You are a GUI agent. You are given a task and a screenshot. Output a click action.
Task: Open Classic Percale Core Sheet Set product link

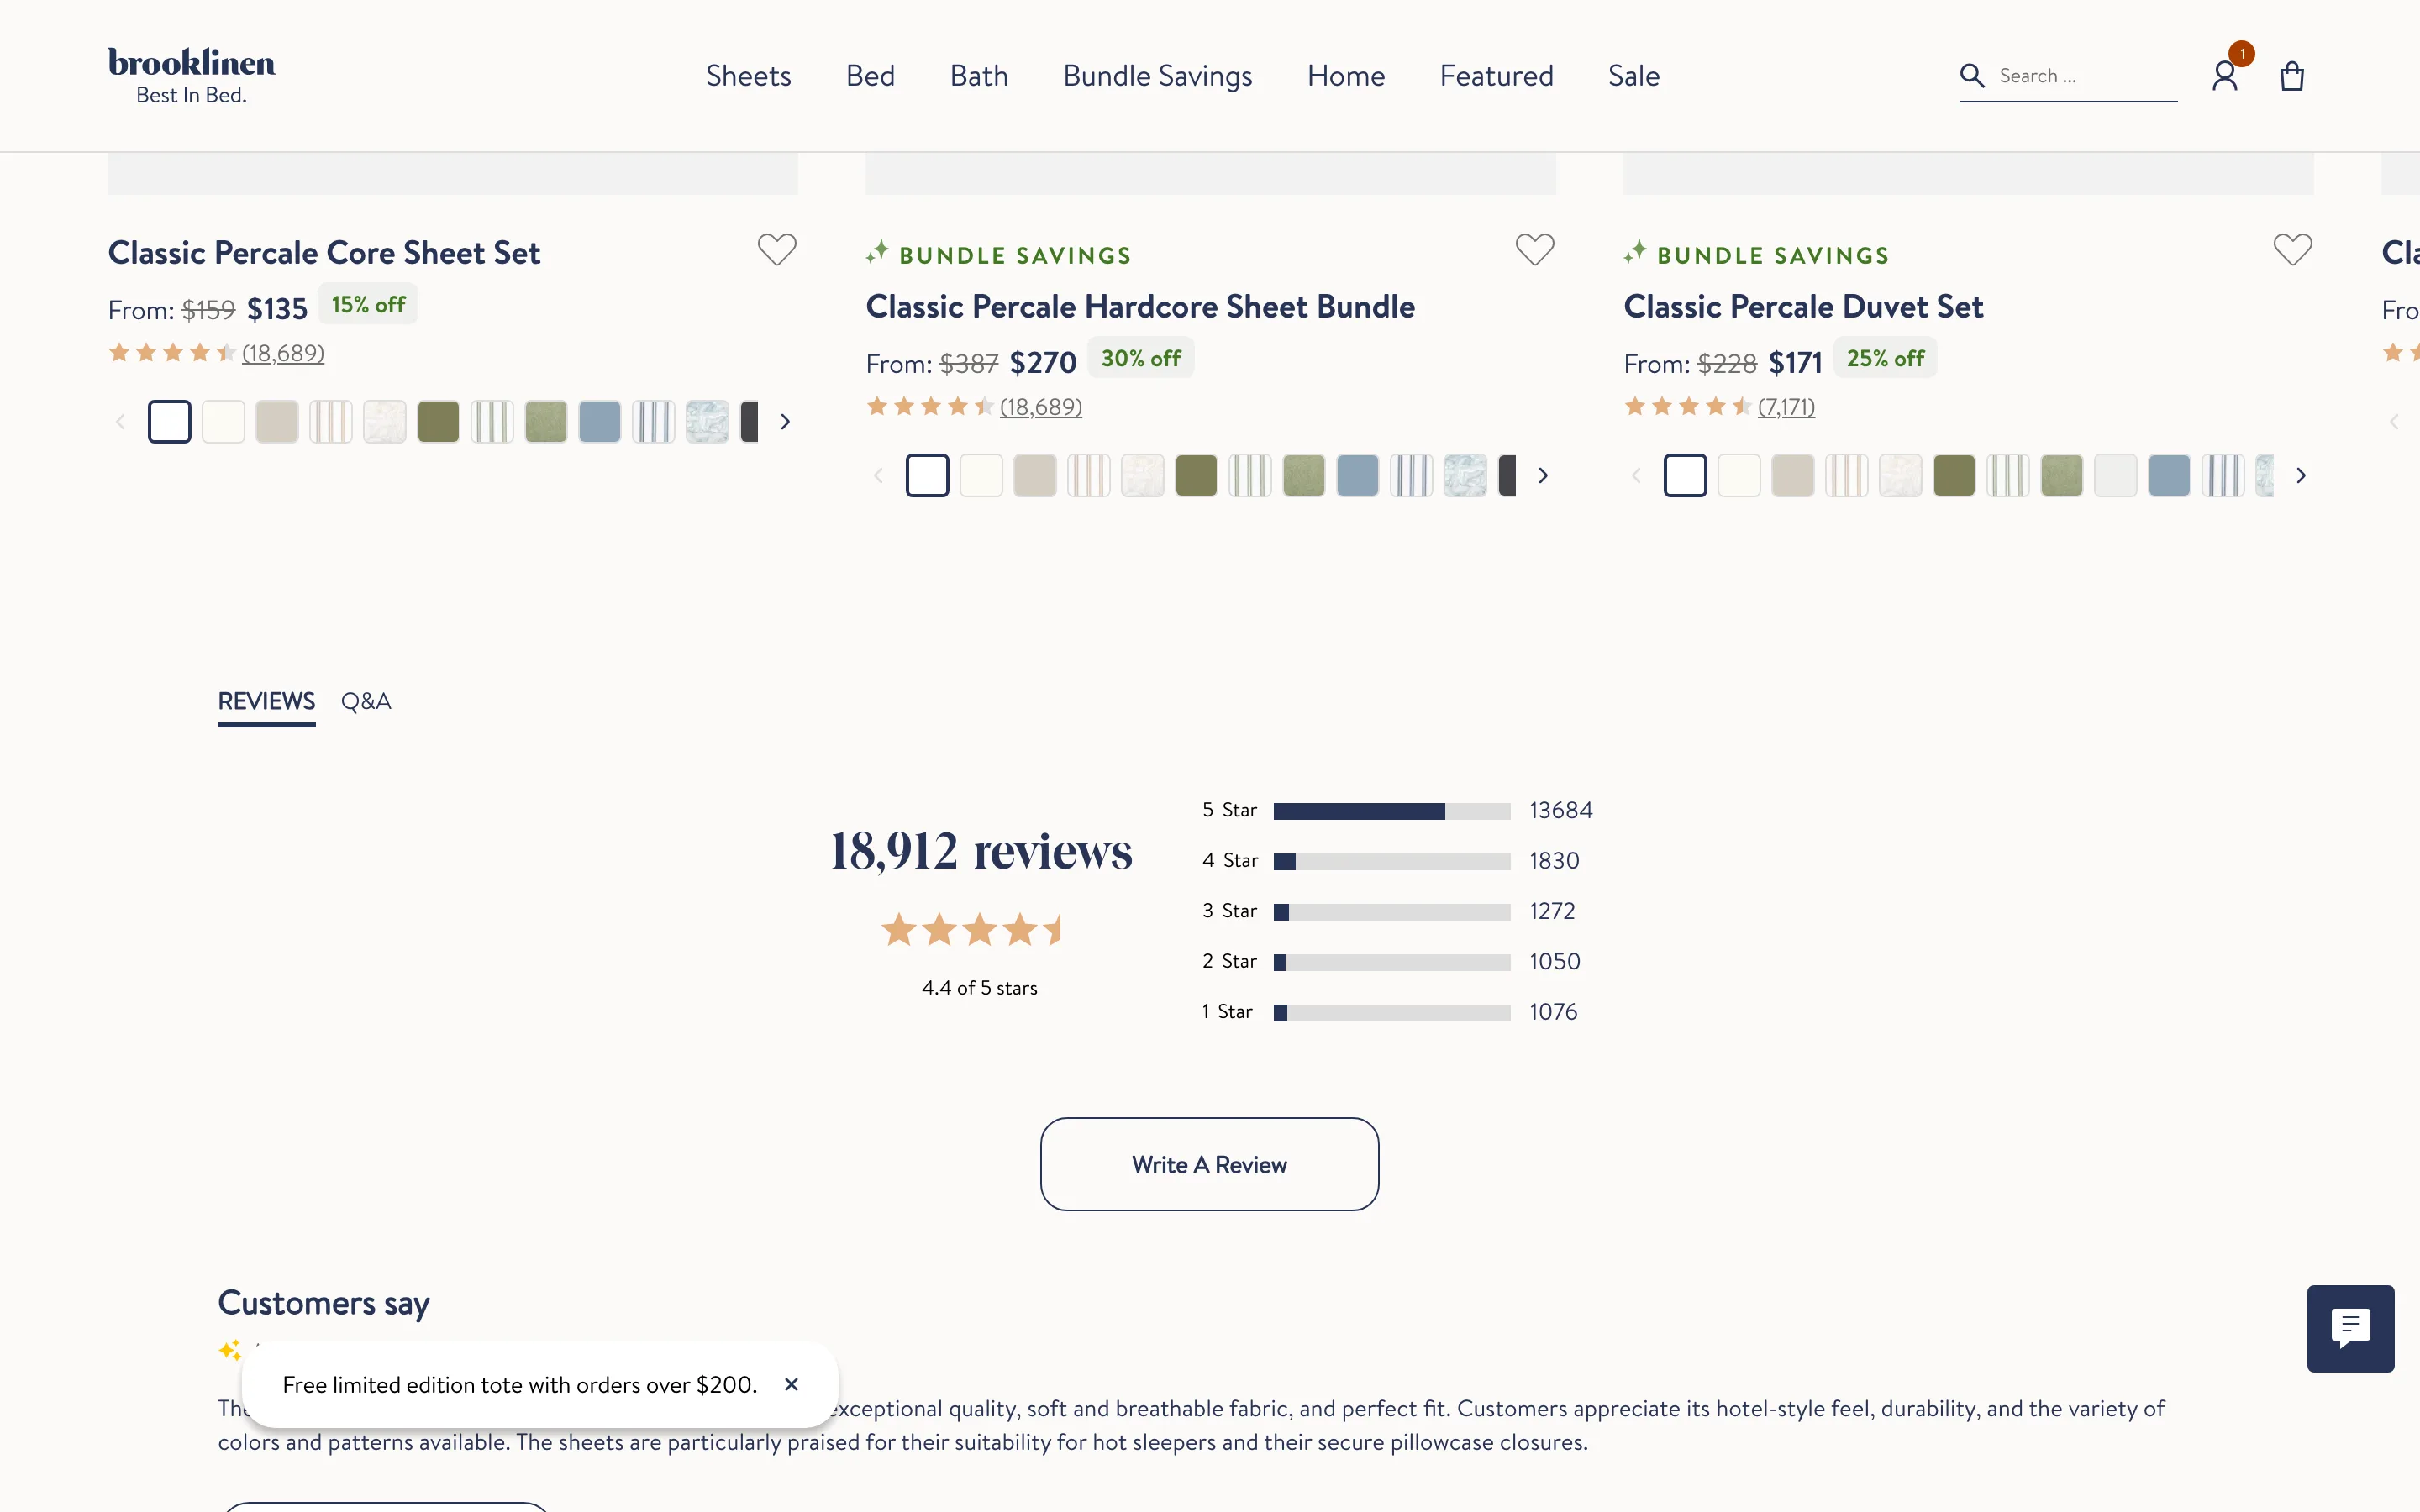[324, 253]
